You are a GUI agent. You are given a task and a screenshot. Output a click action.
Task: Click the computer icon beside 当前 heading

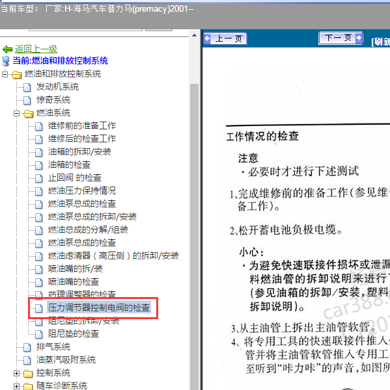[5, 61]
